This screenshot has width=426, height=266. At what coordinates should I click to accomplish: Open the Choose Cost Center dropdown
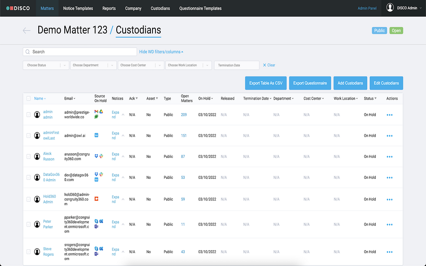pyautogui.click(x=141, y=65)
